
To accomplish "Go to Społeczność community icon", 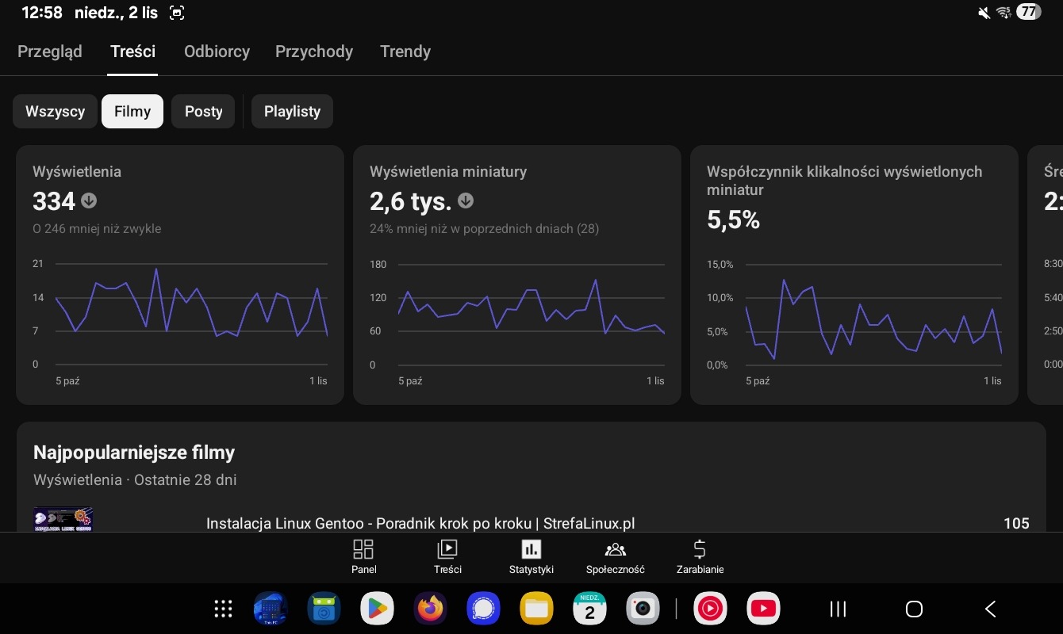I will [615, 550].
